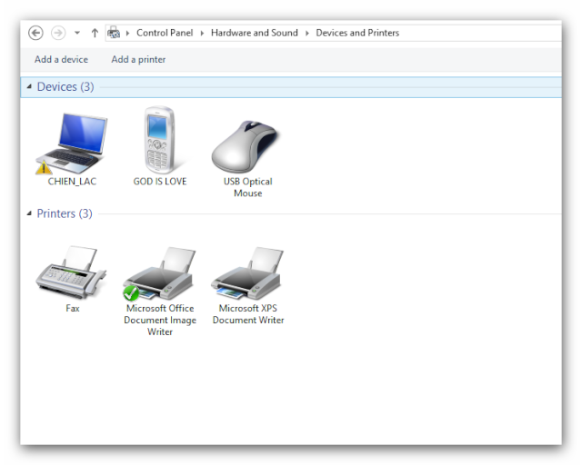Open the recent locations dropdown arrow
Viewport: 582px width, 465px height.
coord(77,33)
